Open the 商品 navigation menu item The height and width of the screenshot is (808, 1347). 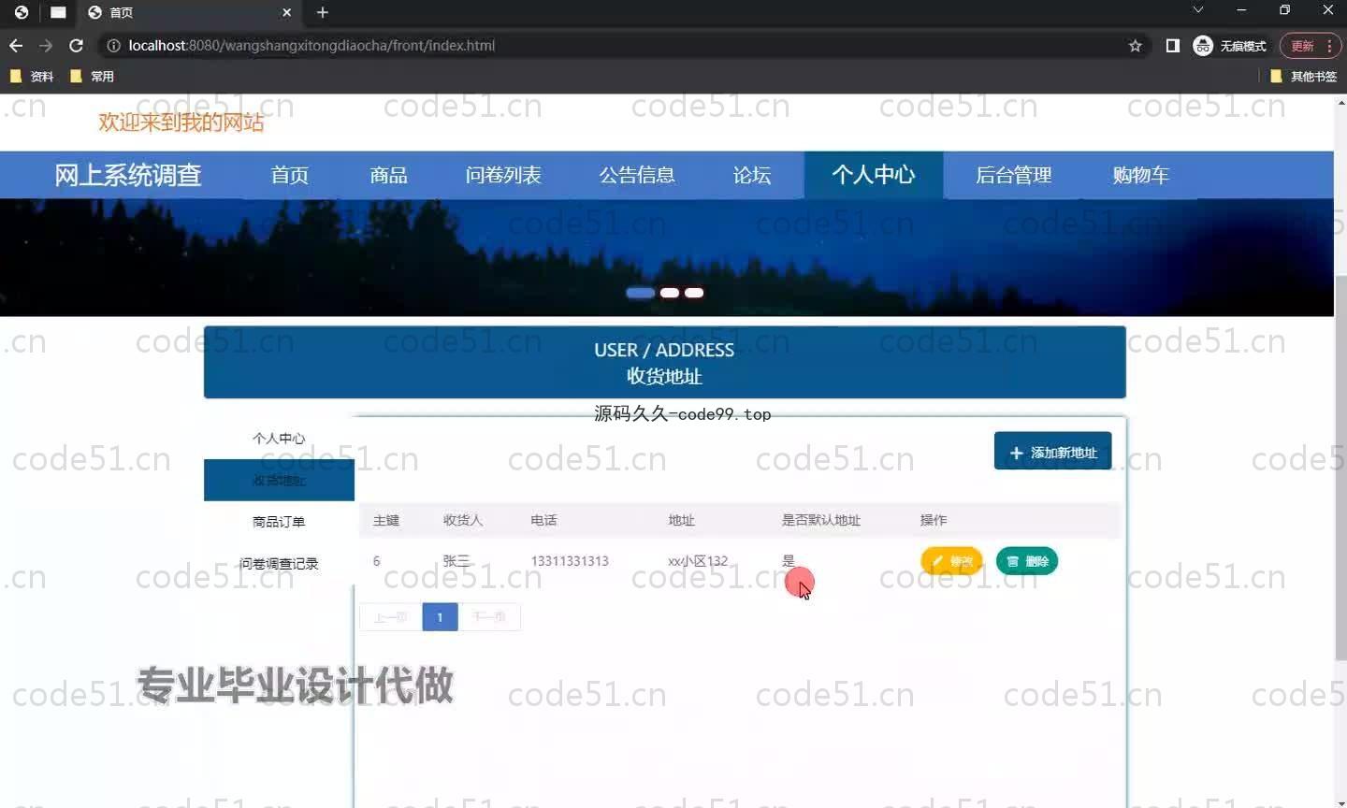pos(389,175)
